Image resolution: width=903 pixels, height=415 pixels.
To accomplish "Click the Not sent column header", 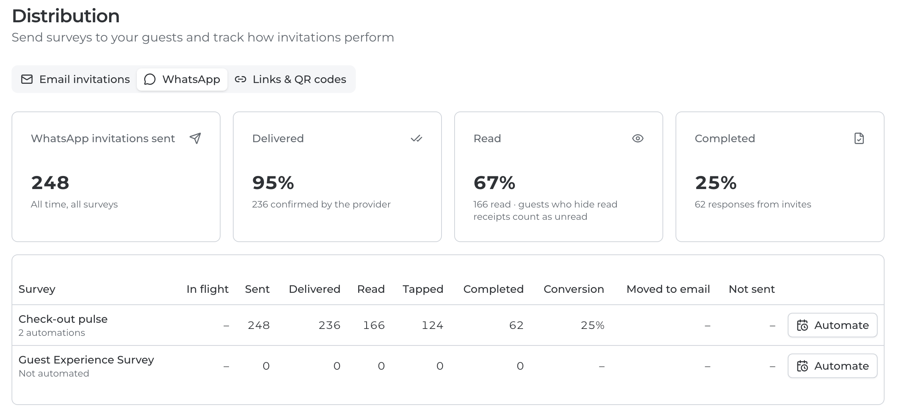I will click(752, 289).
